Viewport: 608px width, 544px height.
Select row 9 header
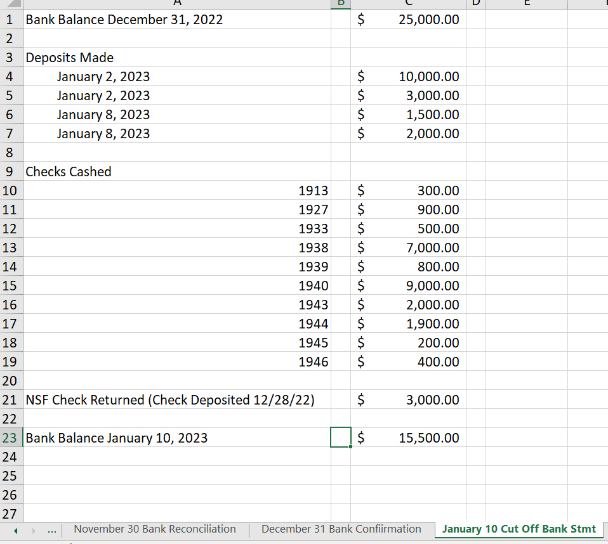point(11,171)
